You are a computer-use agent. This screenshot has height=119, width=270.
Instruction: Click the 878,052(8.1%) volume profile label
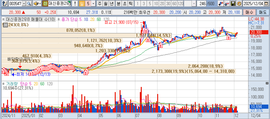[x=81, y=30]
